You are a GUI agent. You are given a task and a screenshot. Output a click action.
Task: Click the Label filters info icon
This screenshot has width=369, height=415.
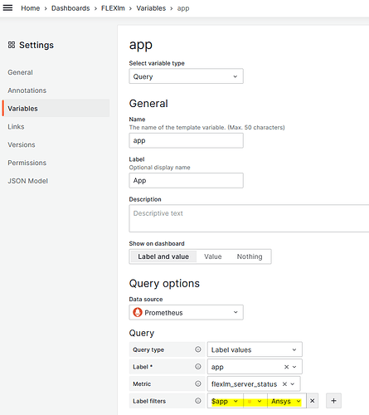[198, 401]
